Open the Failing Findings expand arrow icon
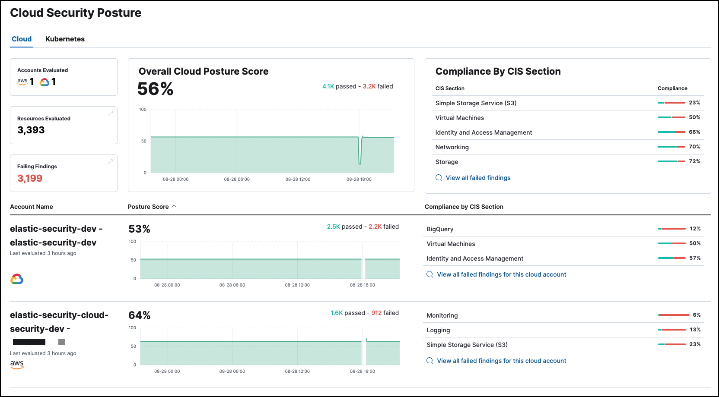 point(111,161)
